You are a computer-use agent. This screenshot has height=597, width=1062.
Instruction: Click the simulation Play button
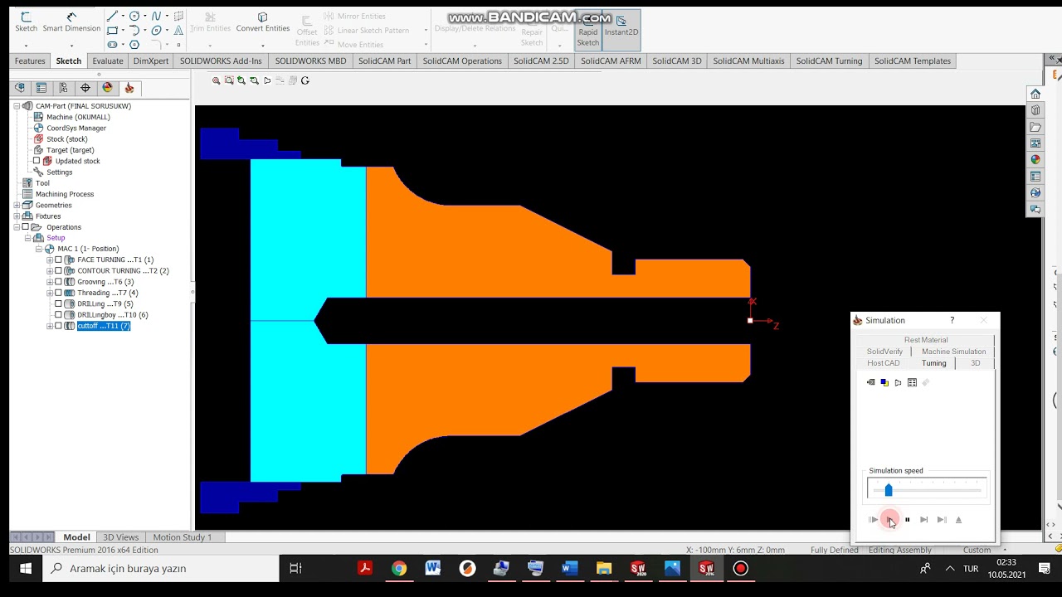889,520
